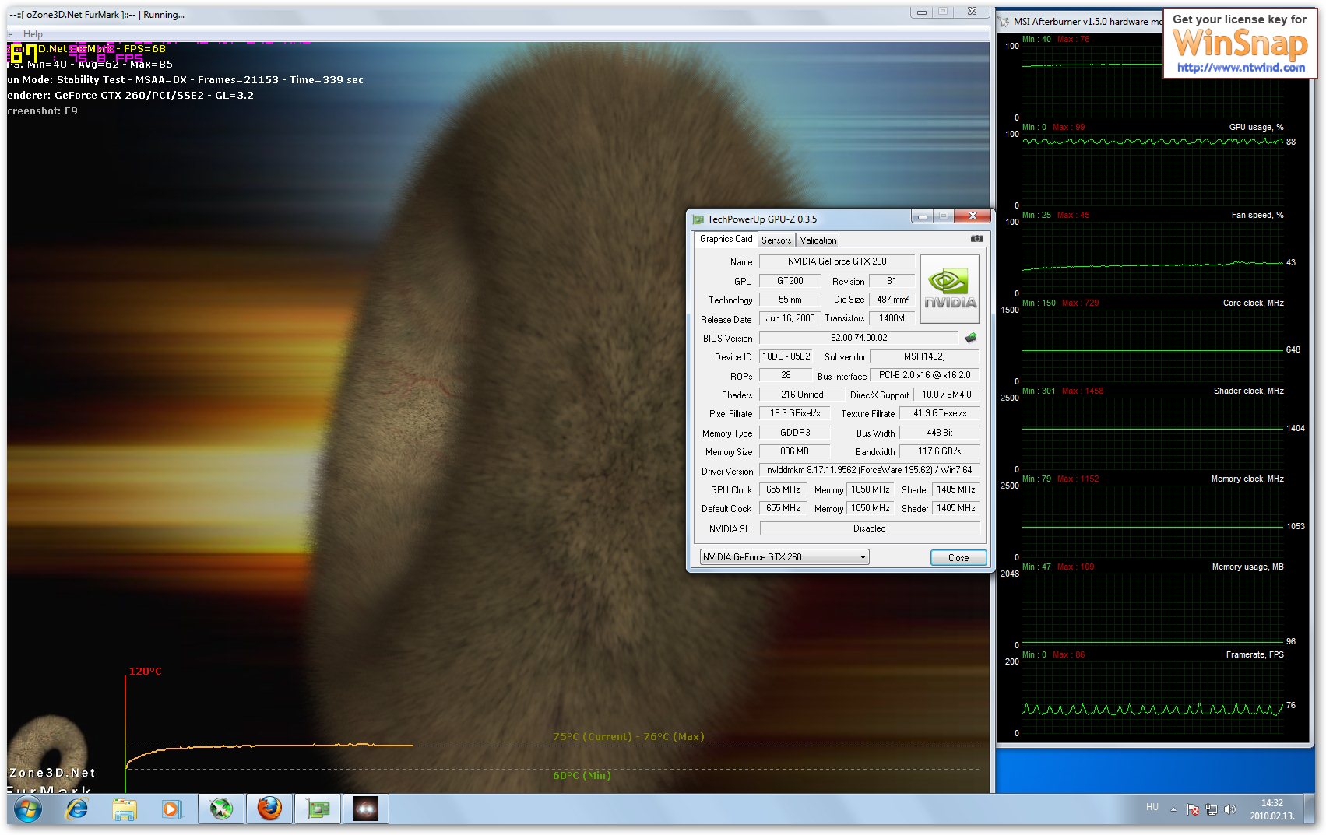Click the Bandwidth value 117.6 GB/s
Screen dimensions: 1326x835
coord(939,451)
